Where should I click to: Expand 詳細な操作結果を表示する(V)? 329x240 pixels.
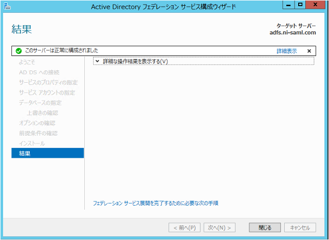tap(204, 62)
